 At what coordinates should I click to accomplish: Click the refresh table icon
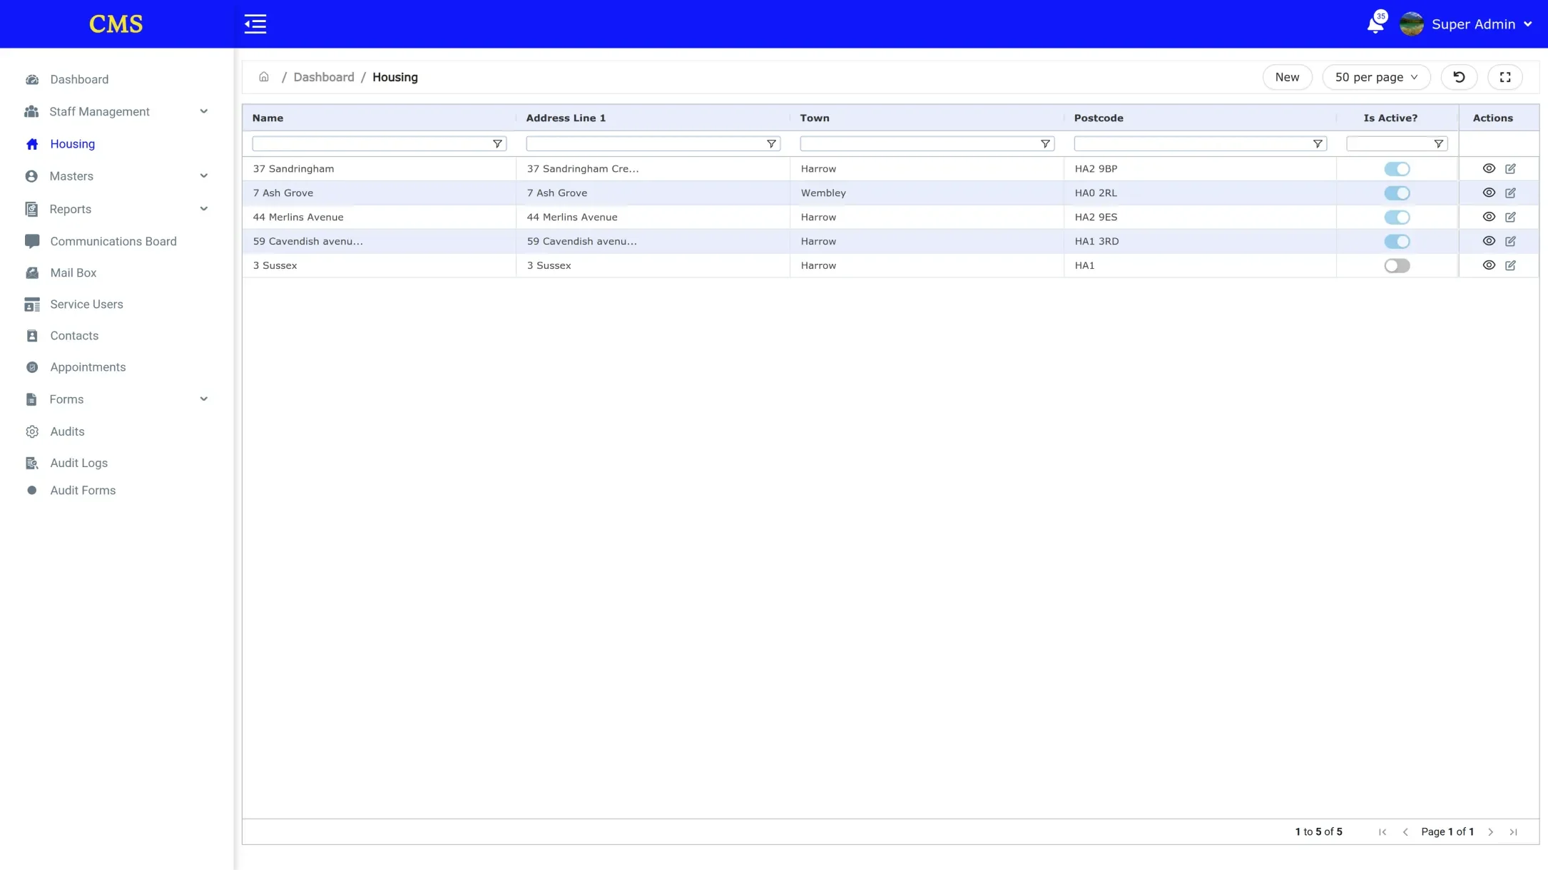pyautogui.click(x=1459, y=77)
